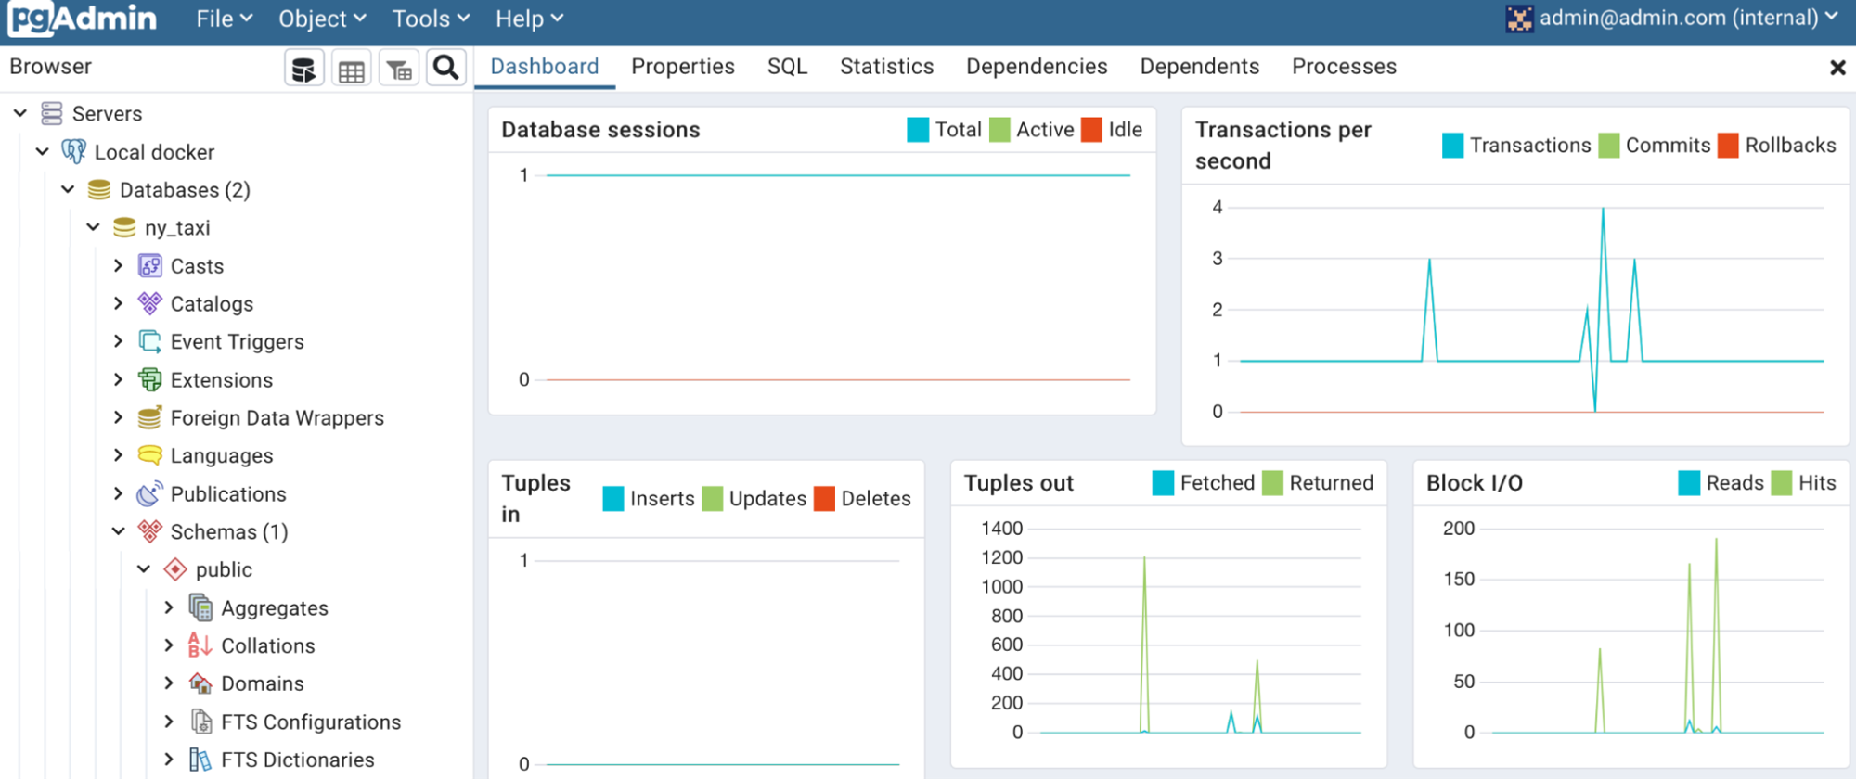The height and width of the screenshot is (779, 1856).
Task: Click the FTS Configurations node icon
Action: click(200, 722)
